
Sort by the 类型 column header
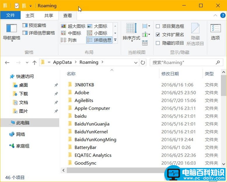tap(209, 74)
